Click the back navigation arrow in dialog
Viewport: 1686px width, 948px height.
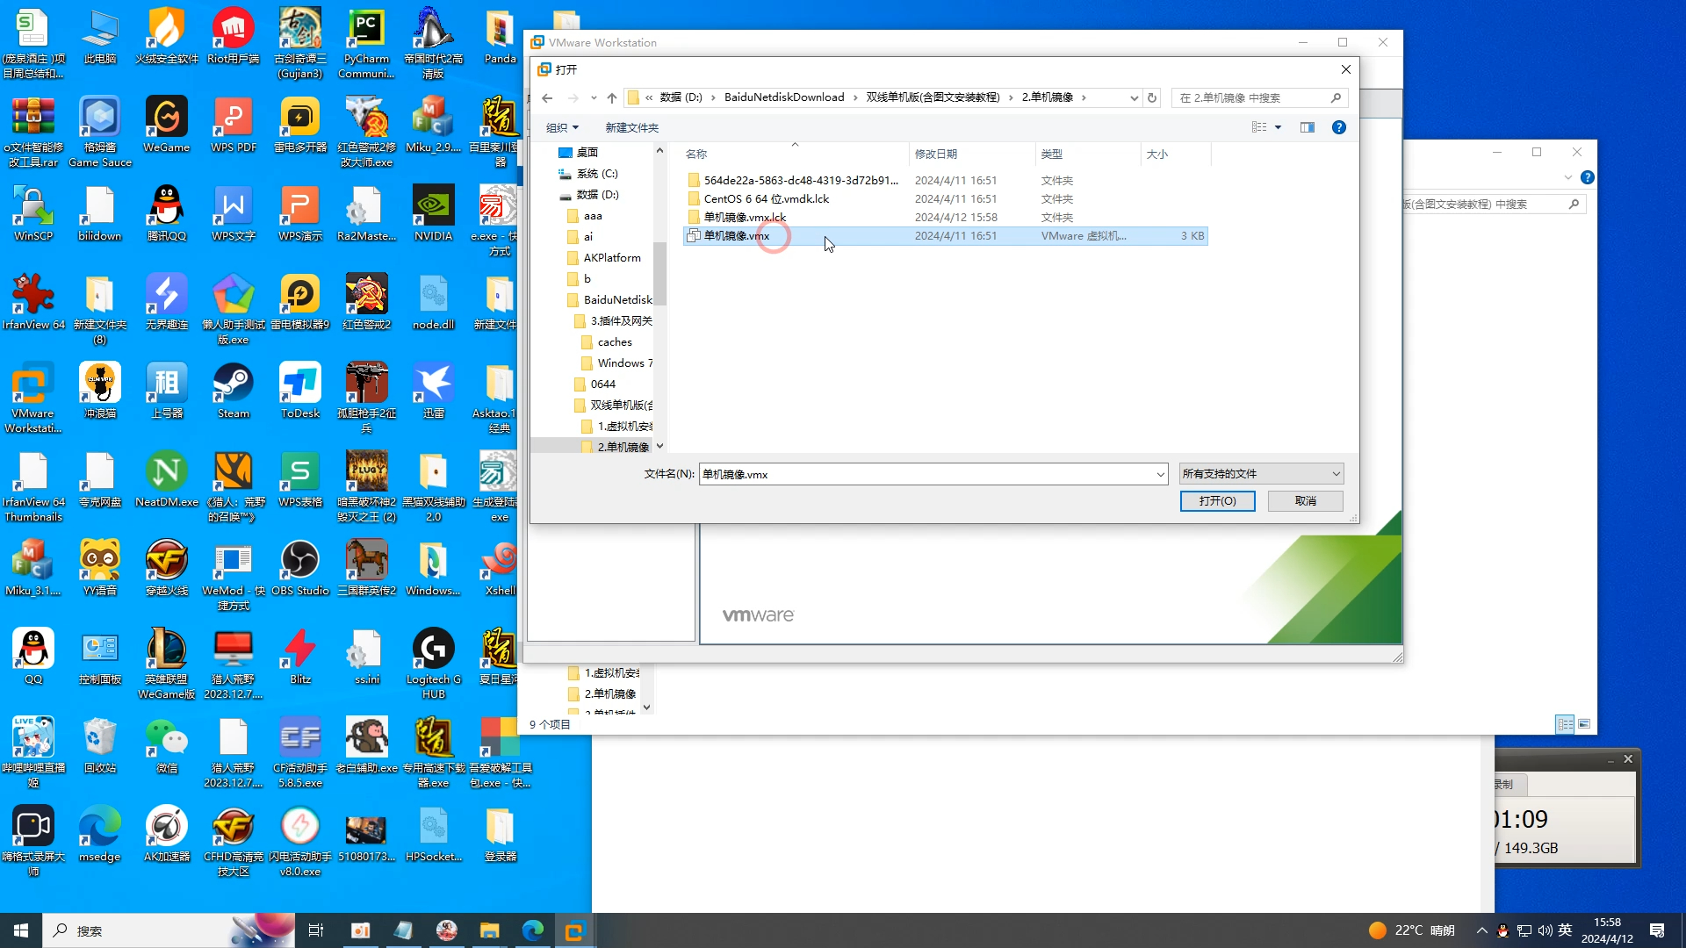[548, 97]
